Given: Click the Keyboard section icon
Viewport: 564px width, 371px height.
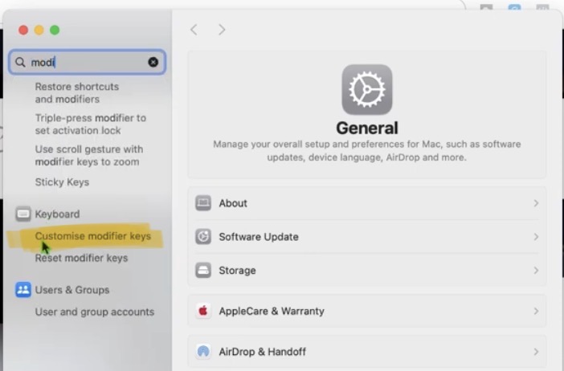Looking at the screenshot, I should coord(23,214).
